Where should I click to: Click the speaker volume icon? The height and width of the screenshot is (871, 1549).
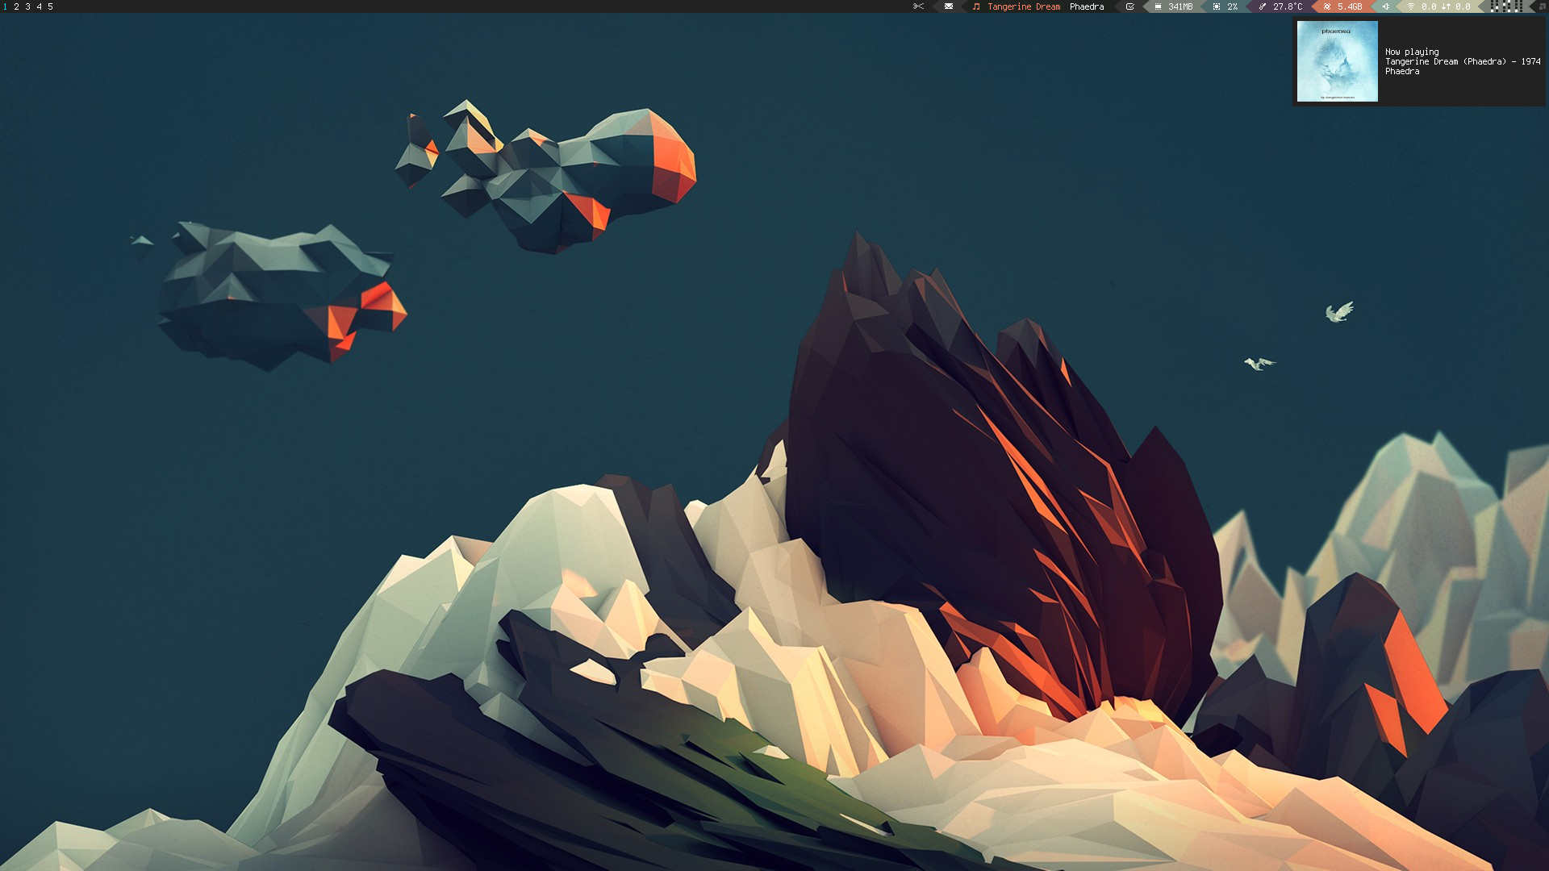point(1387,6)
